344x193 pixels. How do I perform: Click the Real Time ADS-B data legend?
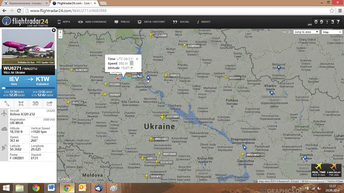[319, 170]
